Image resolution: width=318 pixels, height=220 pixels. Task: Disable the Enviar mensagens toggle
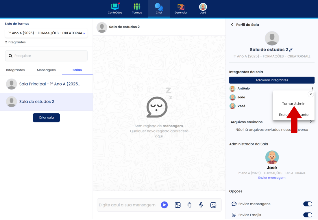(x=308, y=204)
